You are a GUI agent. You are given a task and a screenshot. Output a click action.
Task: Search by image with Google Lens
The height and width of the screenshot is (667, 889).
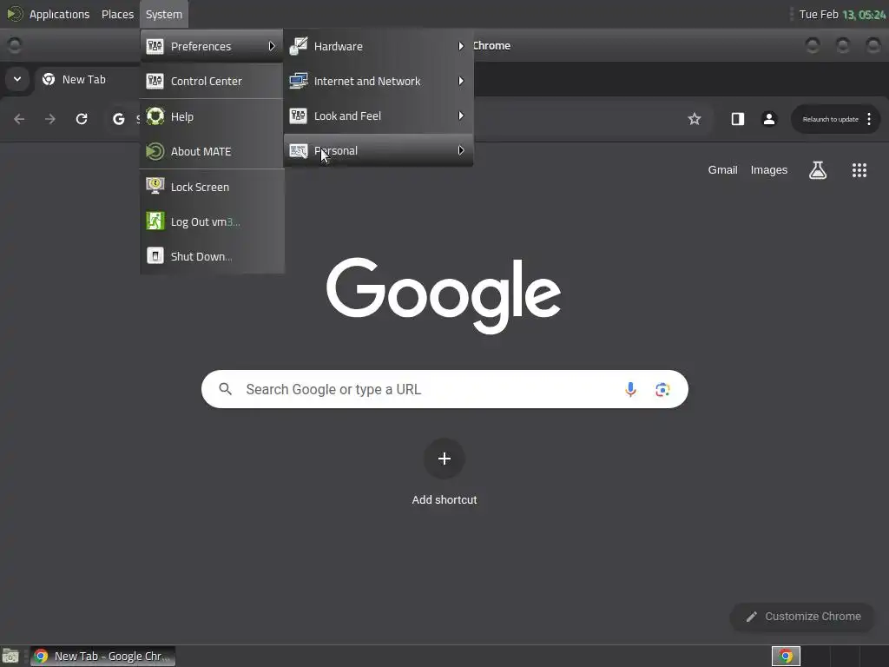pos(662,389)
